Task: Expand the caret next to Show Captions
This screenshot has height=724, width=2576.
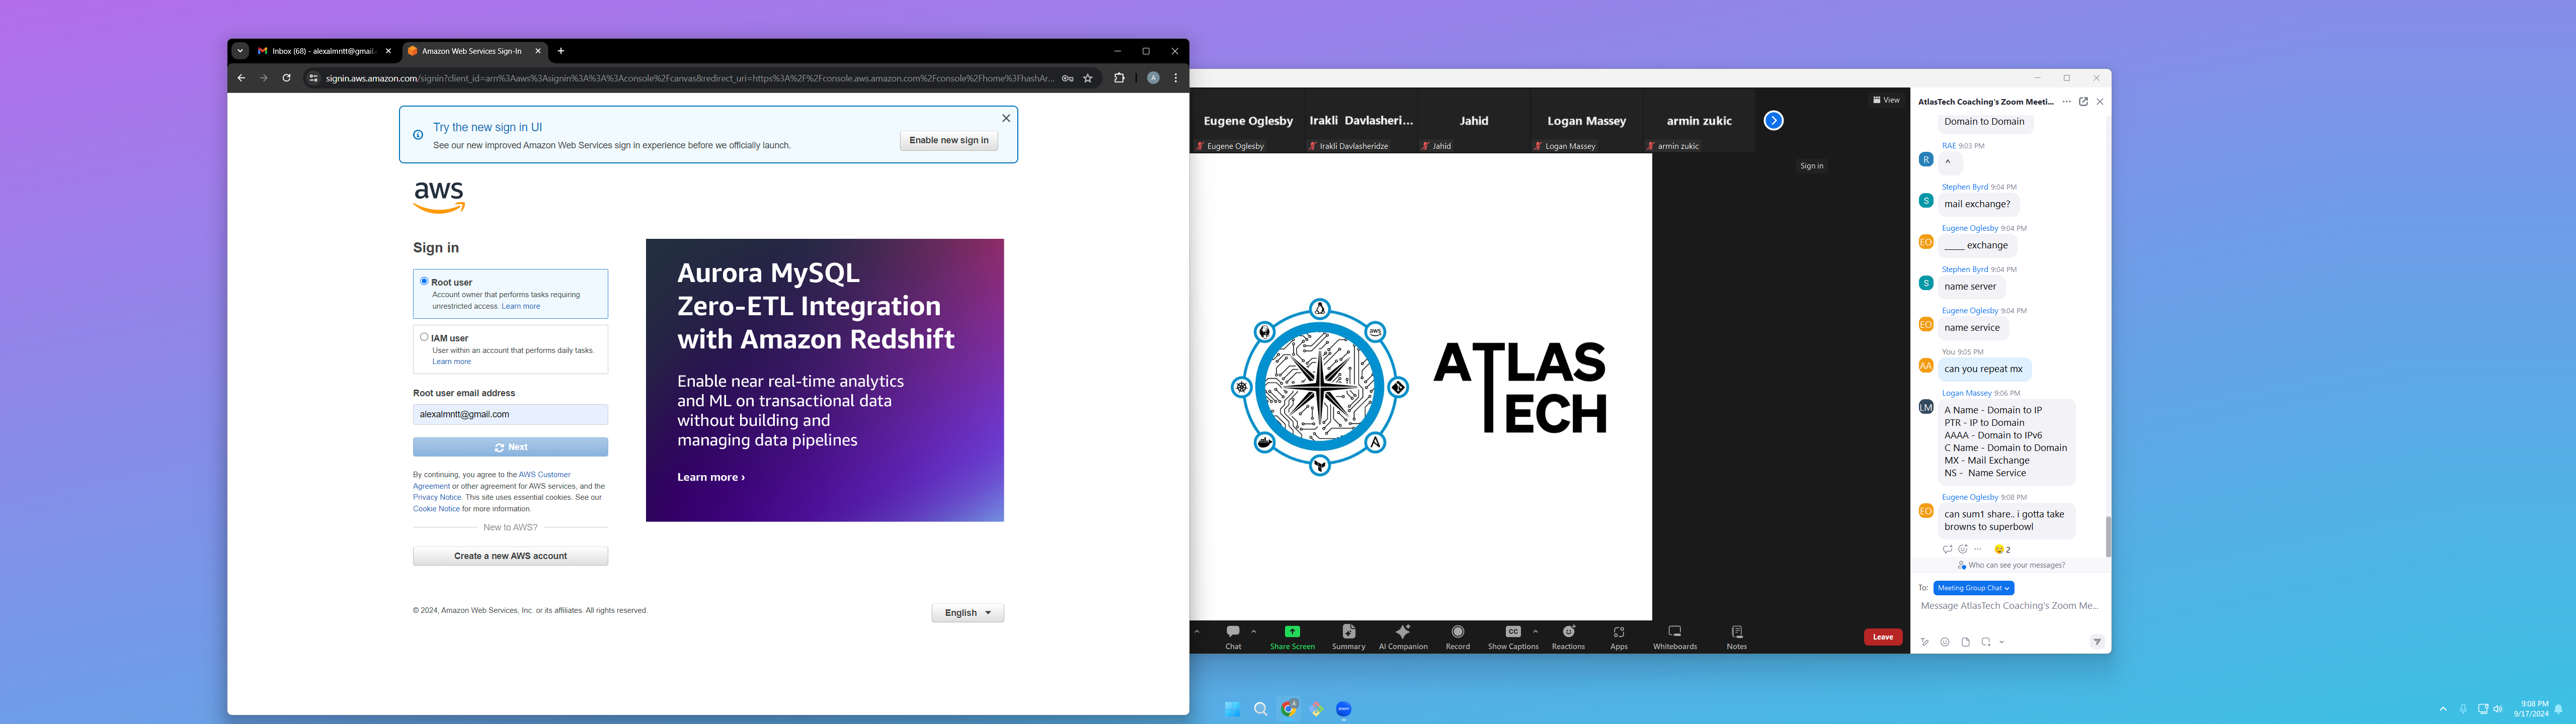Action: click(x=1535, y=631)
